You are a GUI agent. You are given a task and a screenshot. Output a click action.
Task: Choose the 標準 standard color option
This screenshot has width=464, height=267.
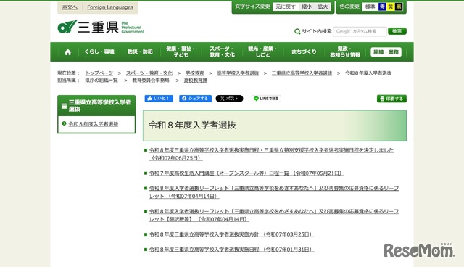point(370,7)
